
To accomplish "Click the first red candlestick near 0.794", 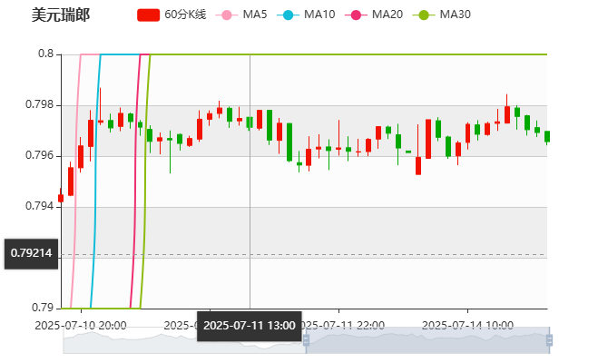I will pyautogui.click(x=61, y=198).
